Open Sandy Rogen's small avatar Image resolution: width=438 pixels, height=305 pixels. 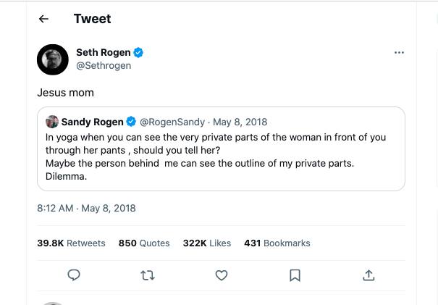tap(52, 122)
